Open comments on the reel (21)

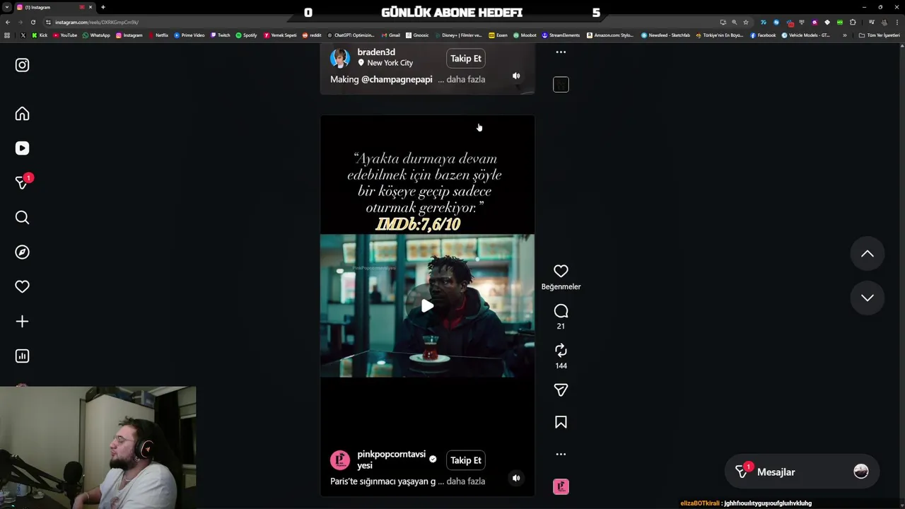coord(561,311)
